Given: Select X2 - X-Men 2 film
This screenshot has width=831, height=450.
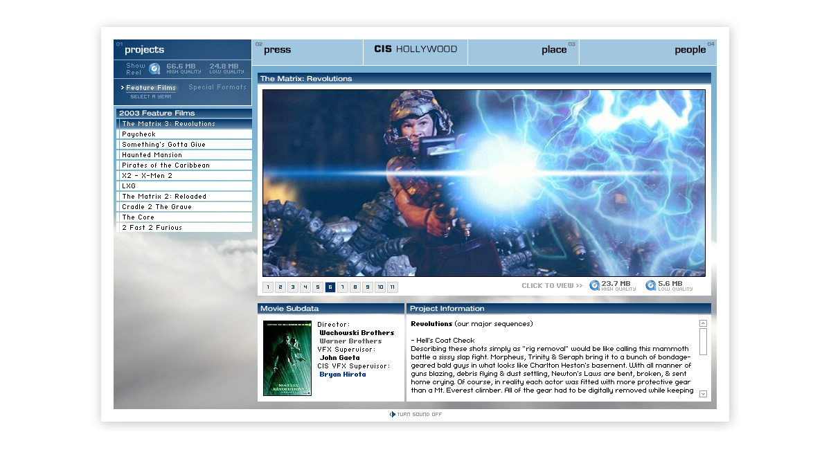Looking at the screenshot, I should 184,176.
